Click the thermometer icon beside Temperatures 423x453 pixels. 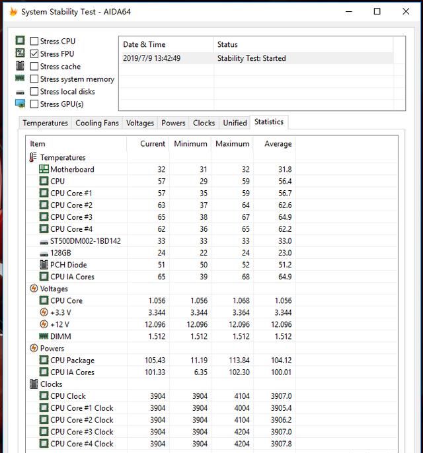[34, 157]
